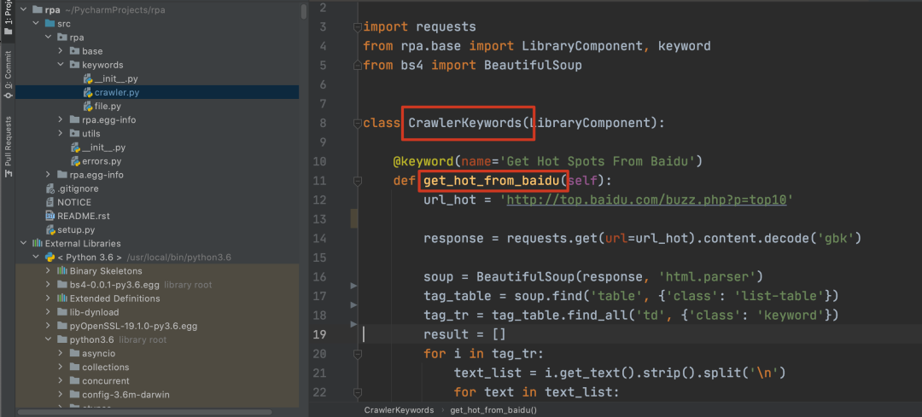Screen dimensions: 922x417
Task: Select the keywords __init__.py file name
Action: [x=116, y=78]
